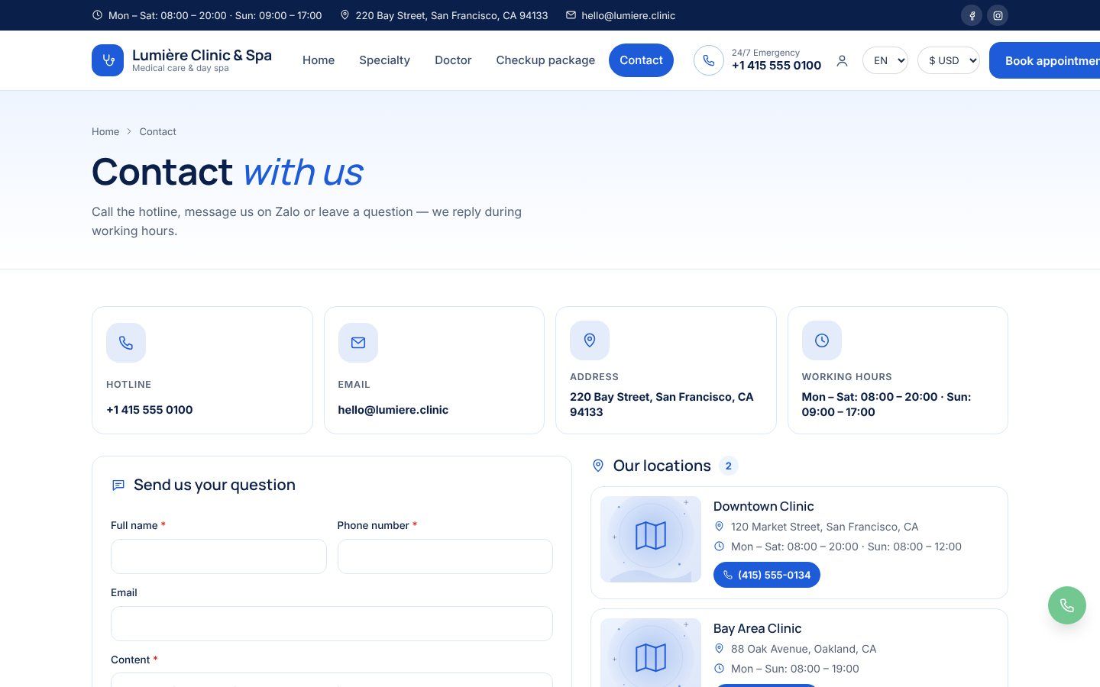Open the user account icon

[x=842, y=60]
